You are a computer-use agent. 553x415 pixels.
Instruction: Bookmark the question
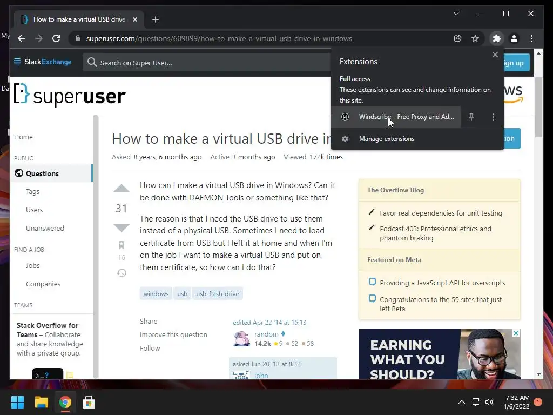122,245
